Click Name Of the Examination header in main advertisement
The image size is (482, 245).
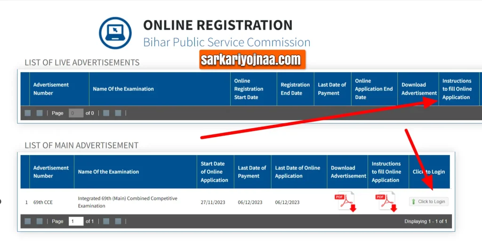point(136,172)
